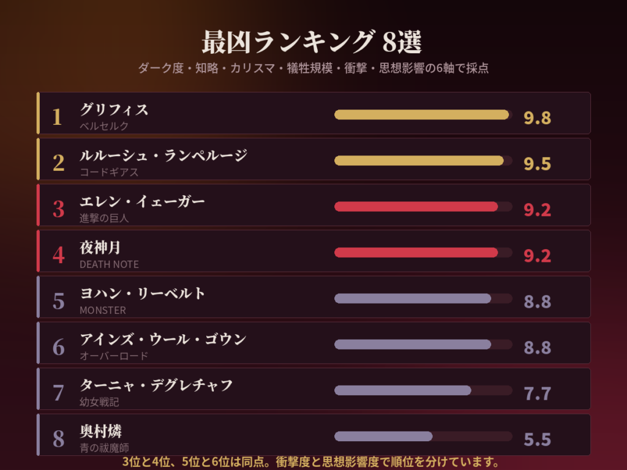
Task: Click the red bar for エレン・イェーガー
Action: [416, 207]
